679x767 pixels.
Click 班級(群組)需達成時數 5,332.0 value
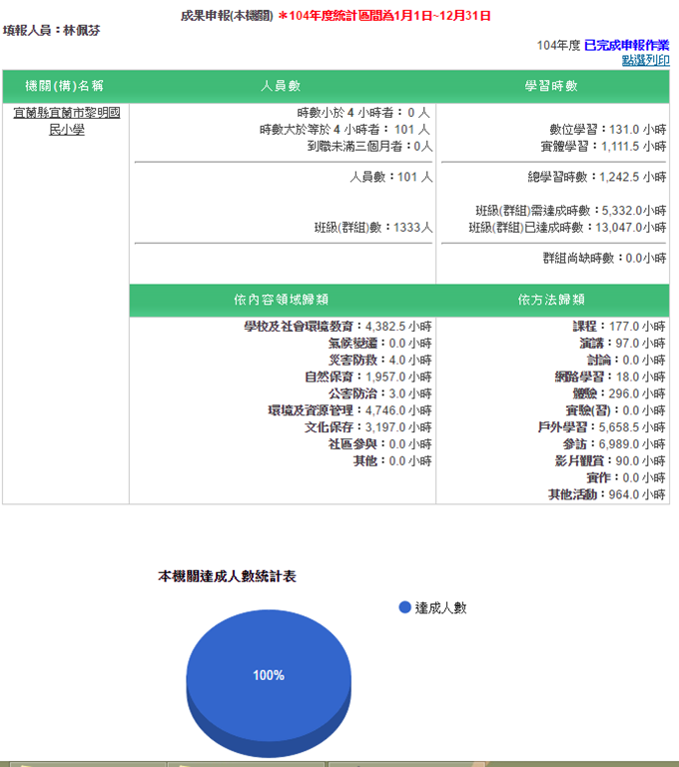[x=571, y=211]
